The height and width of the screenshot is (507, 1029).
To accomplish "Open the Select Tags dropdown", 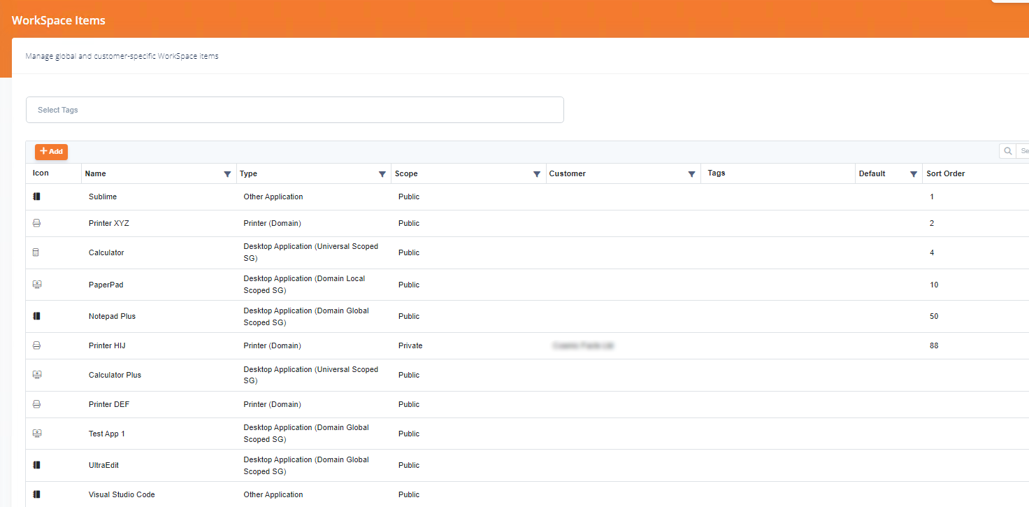I will click(x=294, y=110).
